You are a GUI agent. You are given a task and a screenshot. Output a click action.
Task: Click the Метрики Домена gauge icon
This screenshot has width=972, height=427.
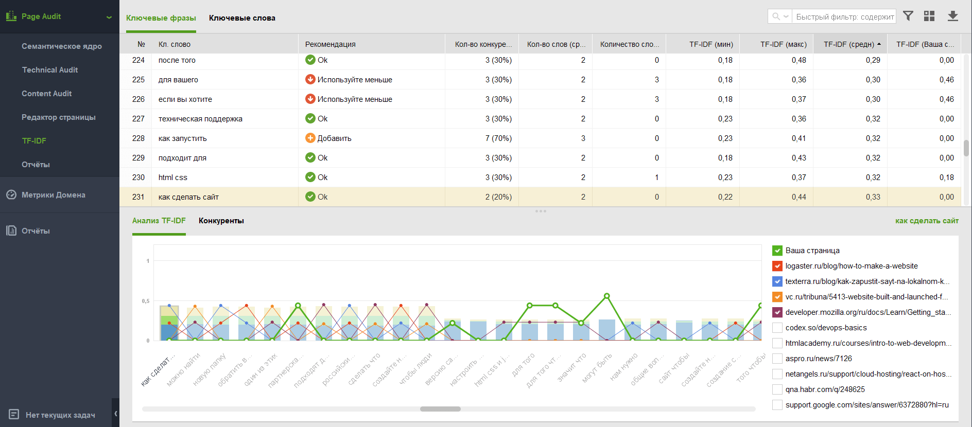[11, 194]
